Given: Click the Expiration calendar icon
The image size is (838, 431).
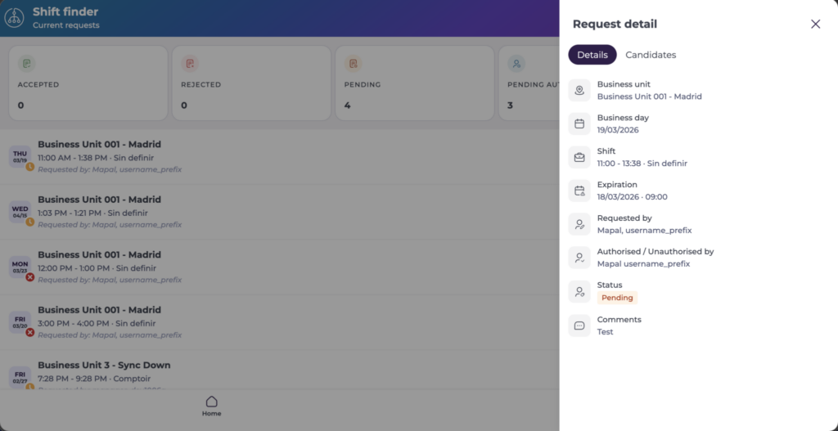Looking at the screenshot, I should tap(579, 191).
